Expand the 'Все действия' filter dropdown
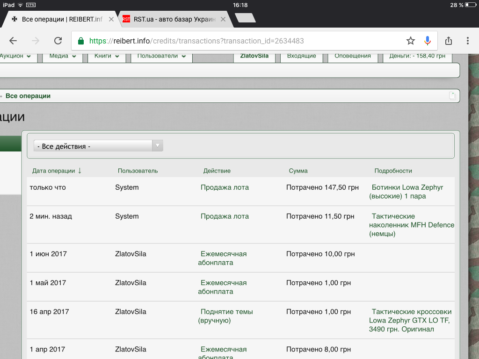This screenshot has width=479, height=359. click(x=98, y=146)
